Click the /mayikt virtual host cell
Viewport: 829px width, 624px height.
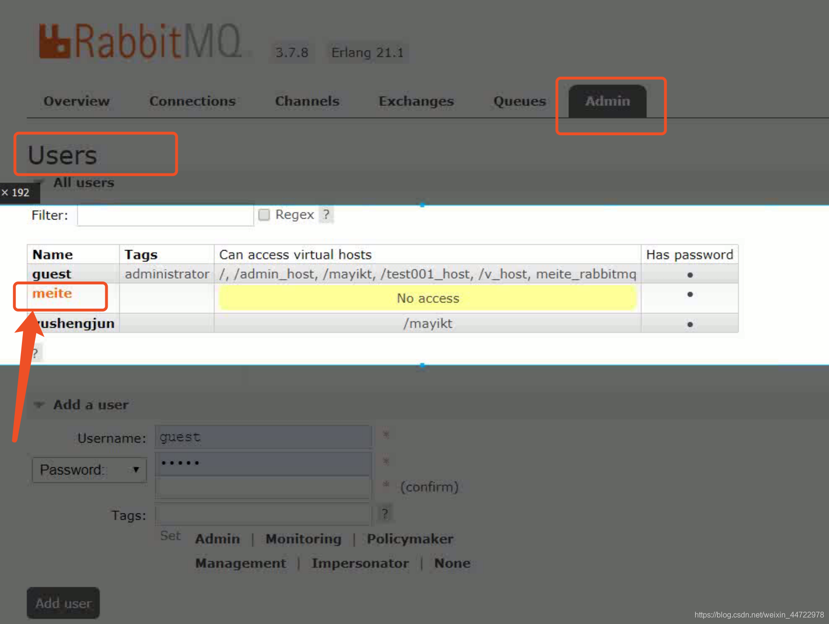click(428, 323)
